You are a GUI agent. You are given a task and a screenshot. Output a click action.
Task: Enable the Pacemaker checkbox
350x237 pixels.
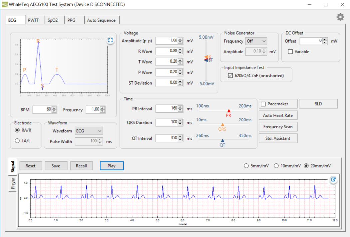(263, 103)
